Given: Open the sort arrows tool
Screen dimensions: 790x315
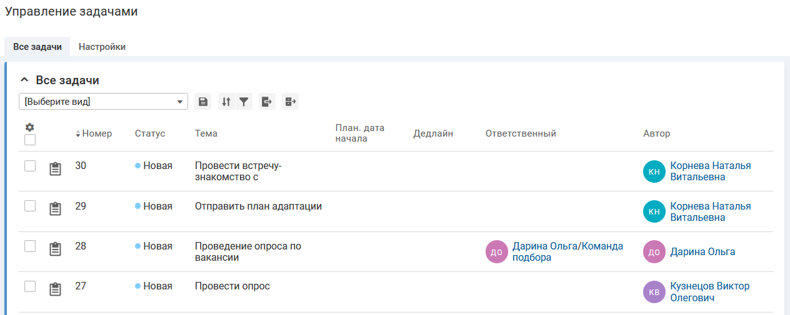Looking at the screenshot, I should point(226,102).
